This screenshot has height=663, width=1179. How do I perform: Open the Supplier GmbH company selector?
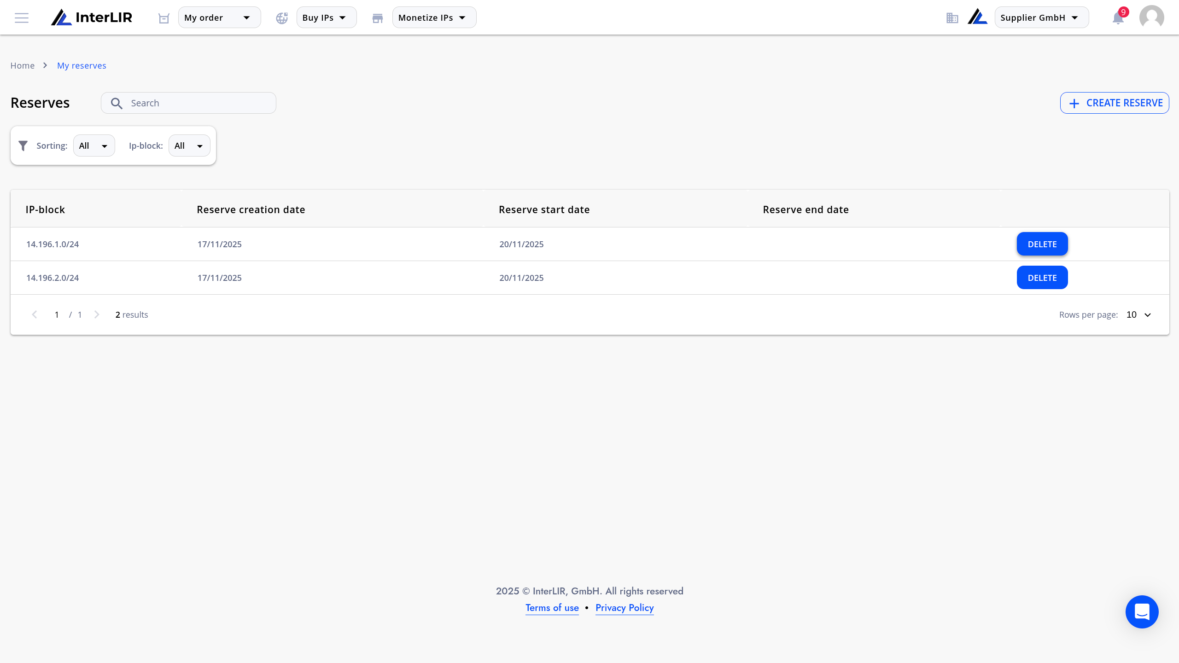coord(1042,17)
